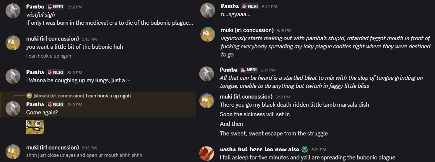Click Pamba's avatar beside the 'n...ngyaaa...' message
The width and height of the screenshot is (435, 162).
click(208, 11)
